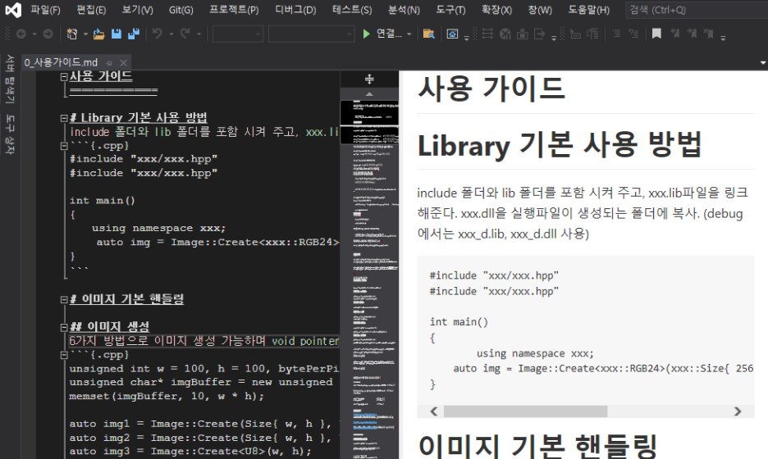Viewport: 768px width, 459px height.
Task: Open the 연결 debug target dropdown arrow
Action: [x=409, y=34]
